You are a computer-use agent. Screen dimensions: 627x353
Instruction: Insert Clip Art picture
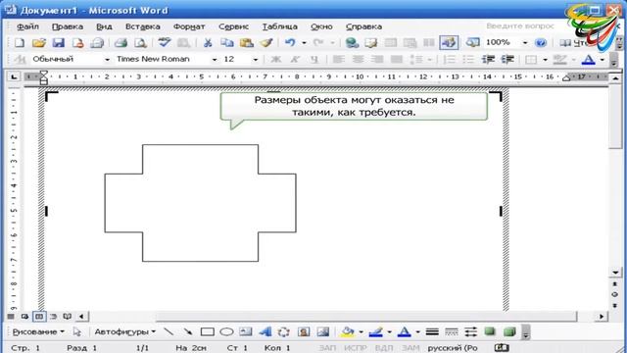click(304, 331)
